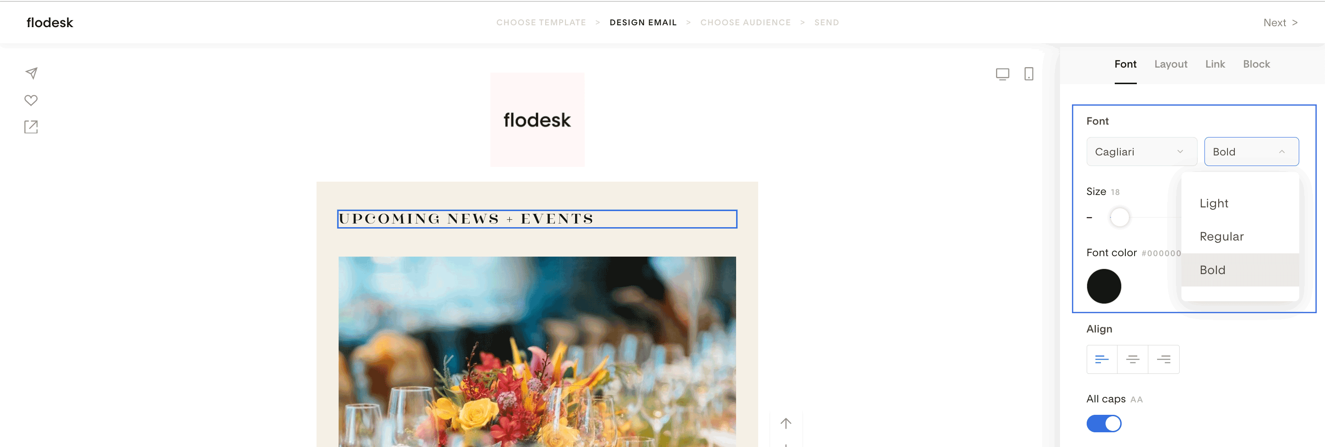Click the send test paper-plane icon
Image resolution: width=1325 pixels, height=447 pixels.
(x=31, y=73)
